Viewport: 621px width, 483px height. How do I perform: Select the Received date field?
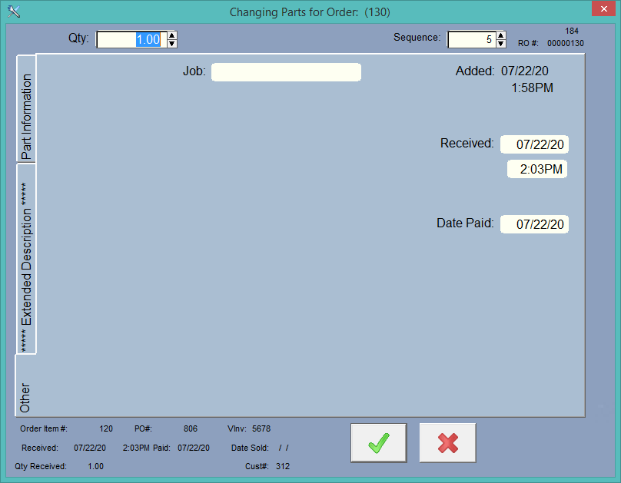pos(534,144)
